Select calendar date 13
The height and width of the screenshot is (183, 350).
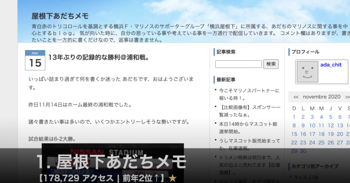pos(340,126)
